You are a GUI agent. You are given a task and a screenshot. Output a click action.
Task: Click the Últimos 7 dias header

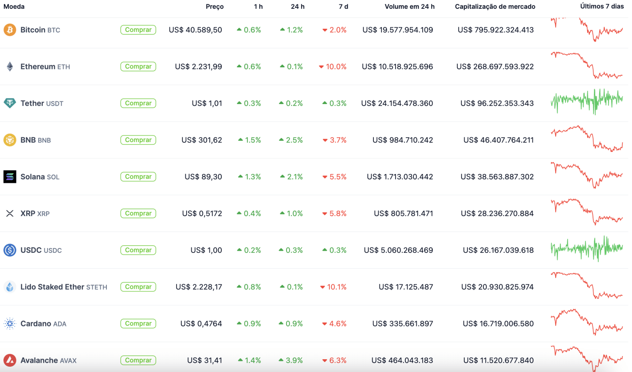(602, 7)
